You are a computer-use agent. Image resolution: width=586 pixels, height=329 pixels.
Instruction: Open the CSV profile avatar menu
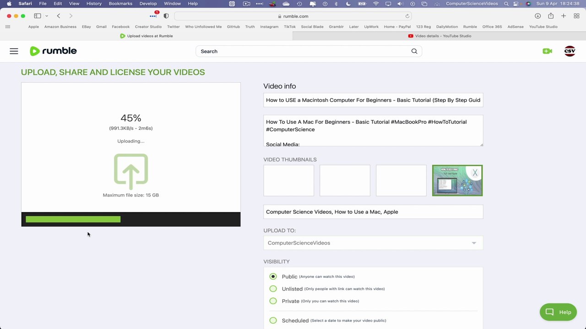(x=570, y=51)
